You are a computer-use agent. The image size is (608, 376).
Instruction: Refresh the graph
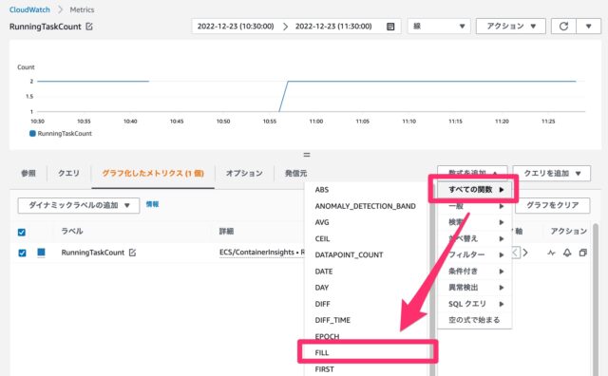(x=563, y=27)
